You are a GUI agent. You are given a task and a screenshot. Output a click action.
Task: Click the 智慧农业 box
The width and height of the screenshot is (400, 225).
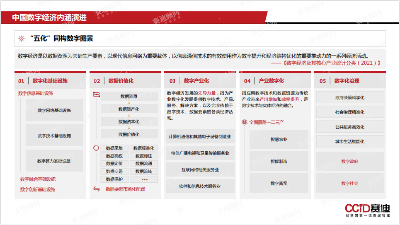point(279,140)
